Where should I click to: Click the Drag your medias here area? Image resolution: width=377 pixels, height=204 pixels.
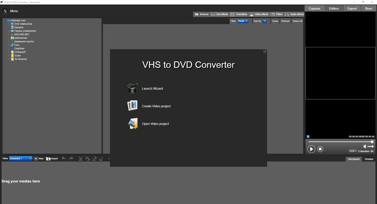21,181
